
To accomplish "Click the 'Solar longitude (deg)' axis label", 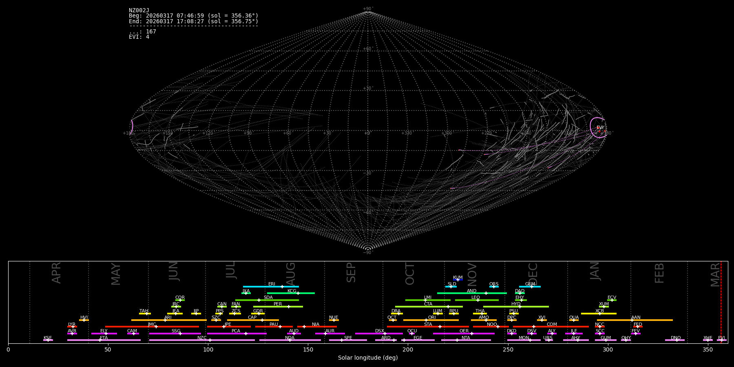I will click(368, 358).
